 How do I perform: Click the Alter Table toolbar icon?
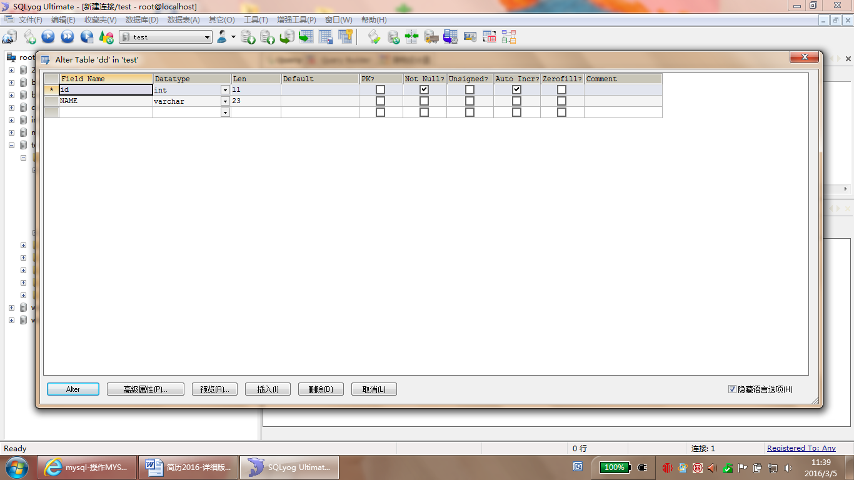[x=326, y=37]
